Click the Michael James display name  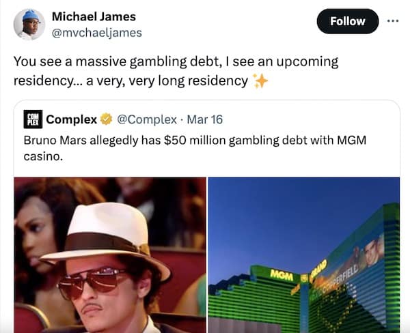pyautogui.click(x=94, y=16)
